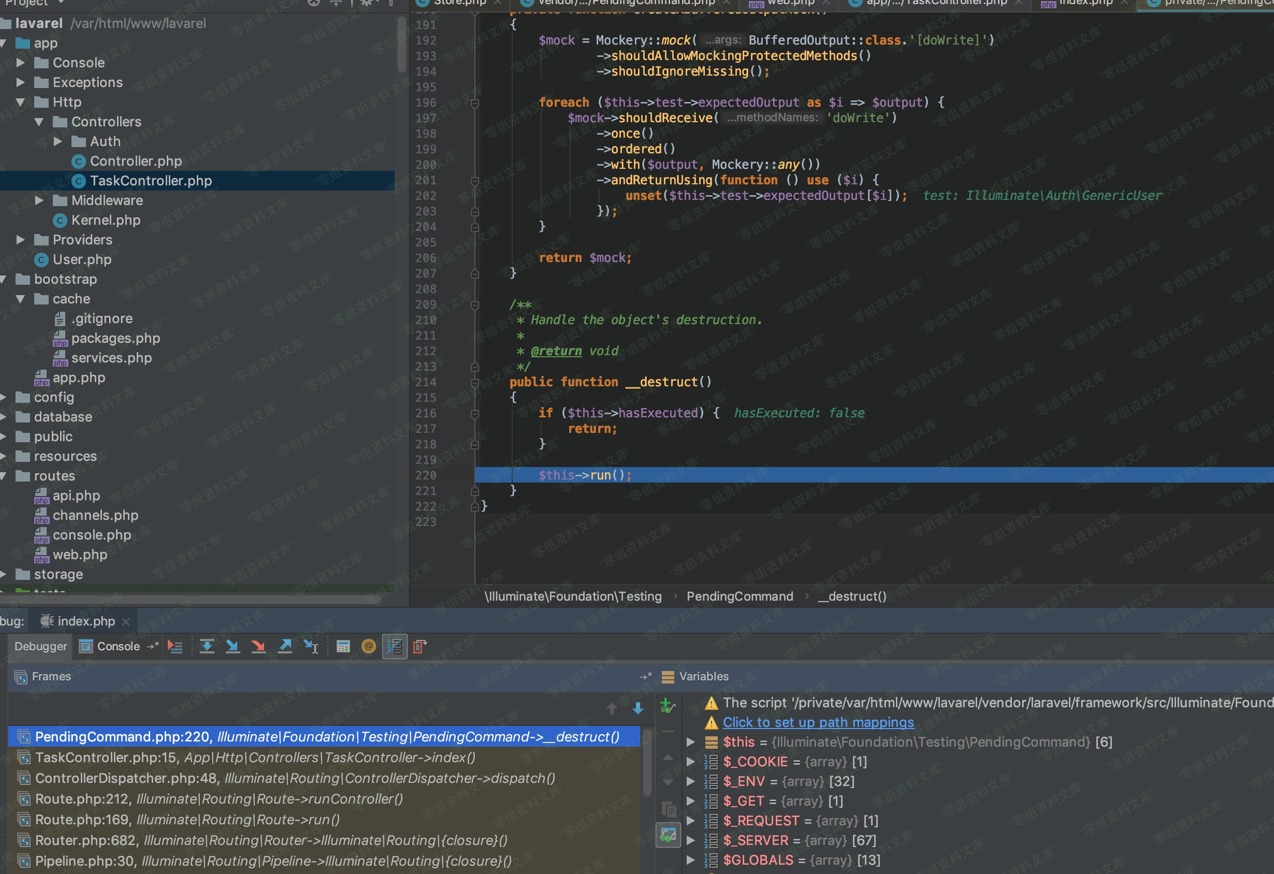Expand the $_SERVER variable node
The width and height of the screenshot is (1274, 874).
click(691, 840)
